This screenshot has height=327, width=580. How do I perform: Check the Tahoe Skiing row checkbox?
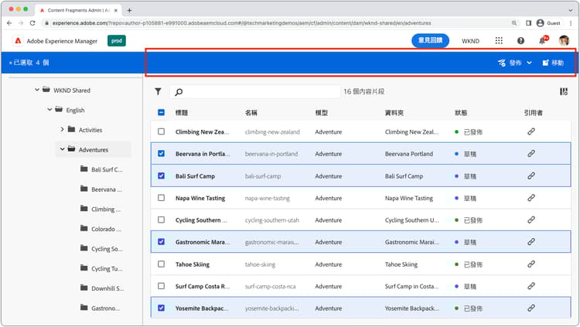[162, 264]
